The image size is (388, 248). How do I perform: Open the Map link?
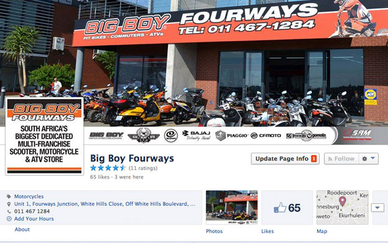click(x=322, y=231)
